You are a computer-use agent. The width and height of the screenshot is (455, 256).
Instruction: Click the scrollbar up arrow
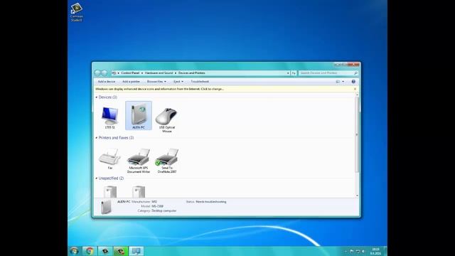coord(357,95)
